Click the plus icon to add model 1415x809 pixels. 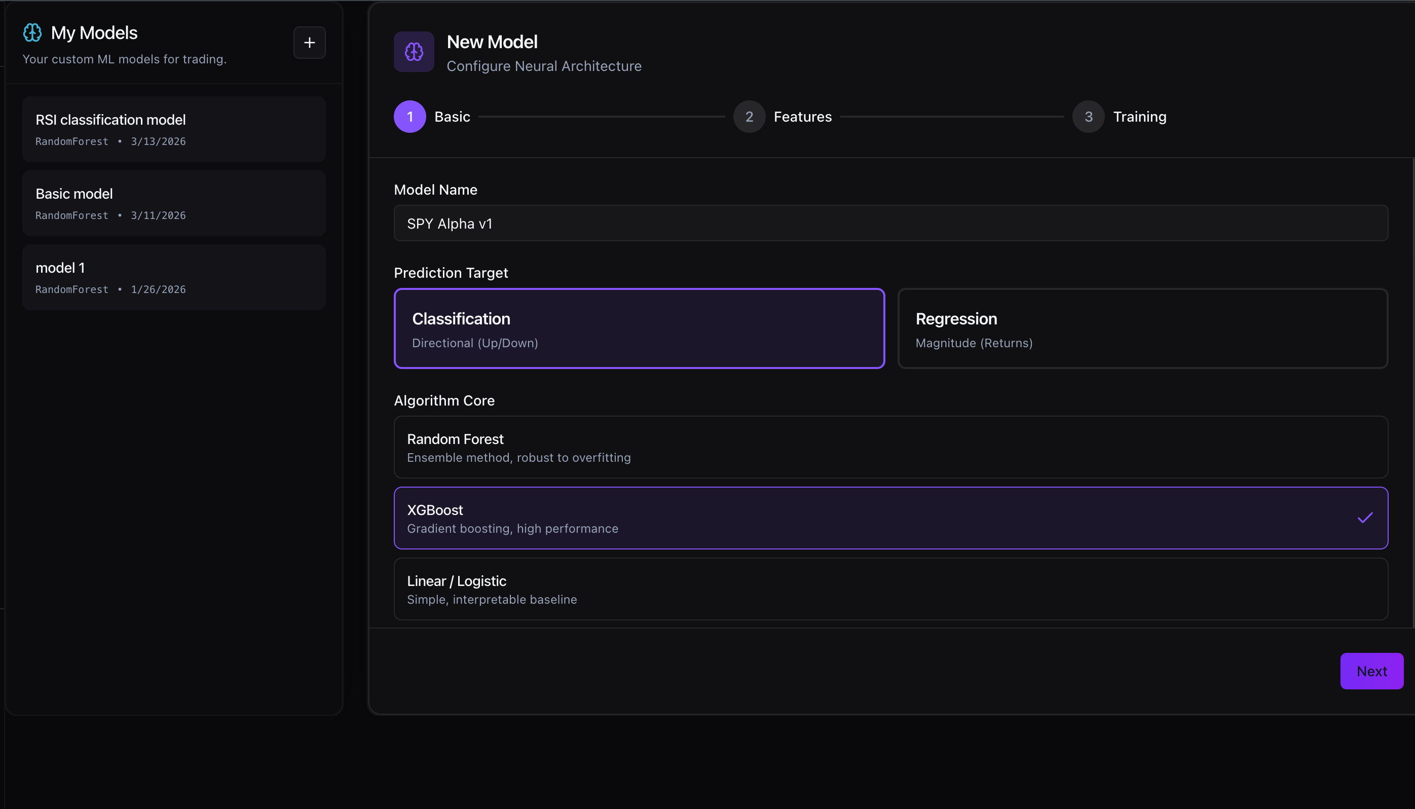tap(310, 43)
